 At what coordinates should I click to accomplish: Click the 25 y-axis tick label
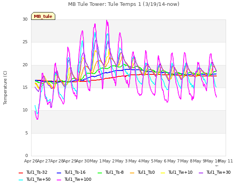click(25, 42)
